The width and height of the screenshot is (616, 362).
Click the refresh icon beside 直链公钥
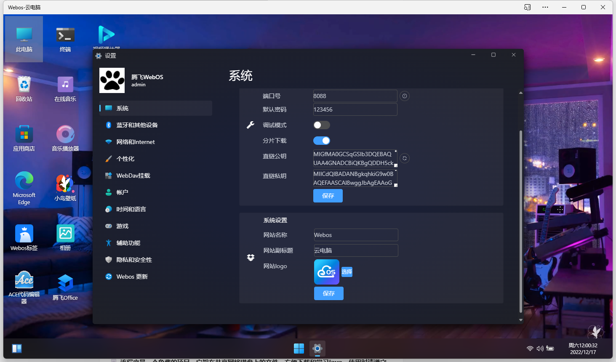coord(405,158)
